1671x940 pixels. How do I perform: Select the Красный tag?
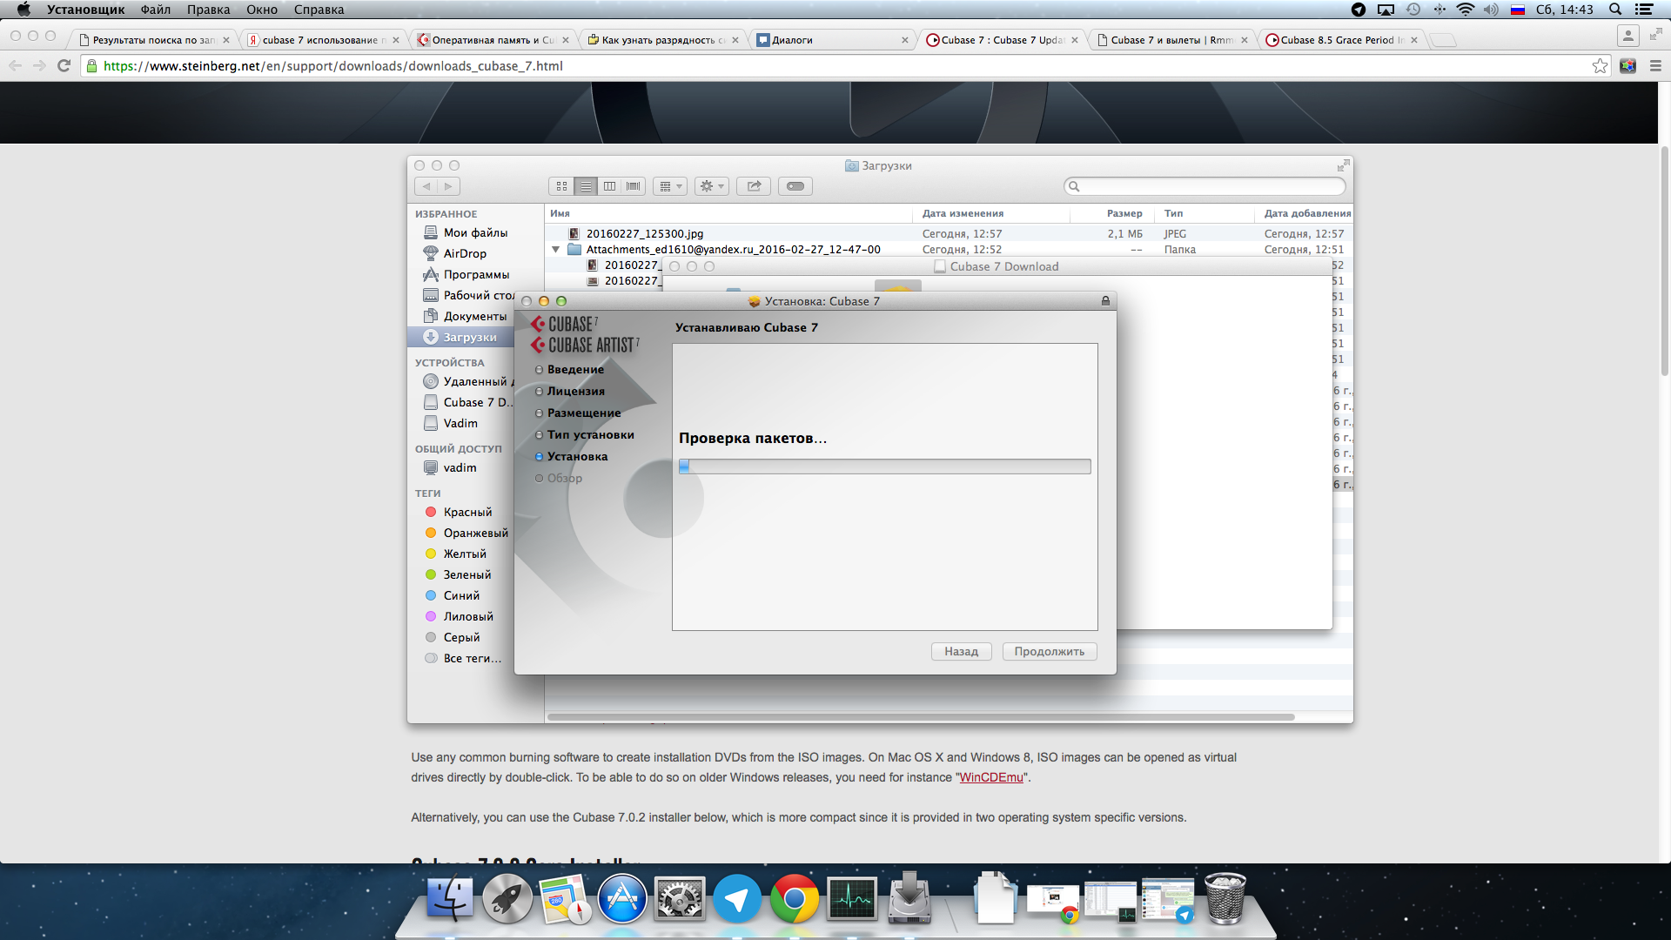[467, 512]
